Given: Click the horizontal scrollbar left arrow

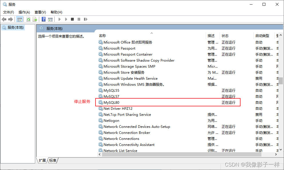Looking at the screenshot, I should [x=100, y=155].
